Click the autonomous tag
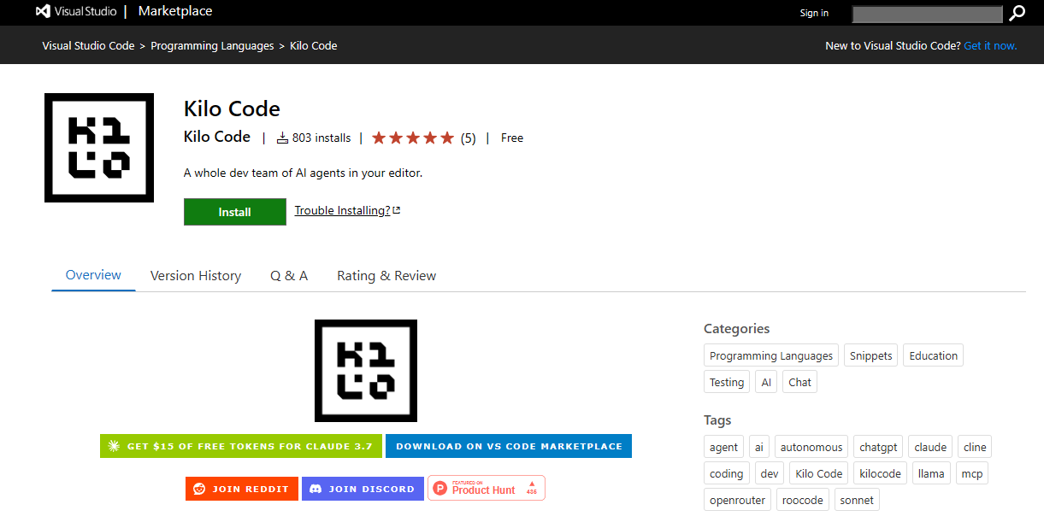Image resolution: width=1044 pixels, height=528 pixels. pos(811,447)
